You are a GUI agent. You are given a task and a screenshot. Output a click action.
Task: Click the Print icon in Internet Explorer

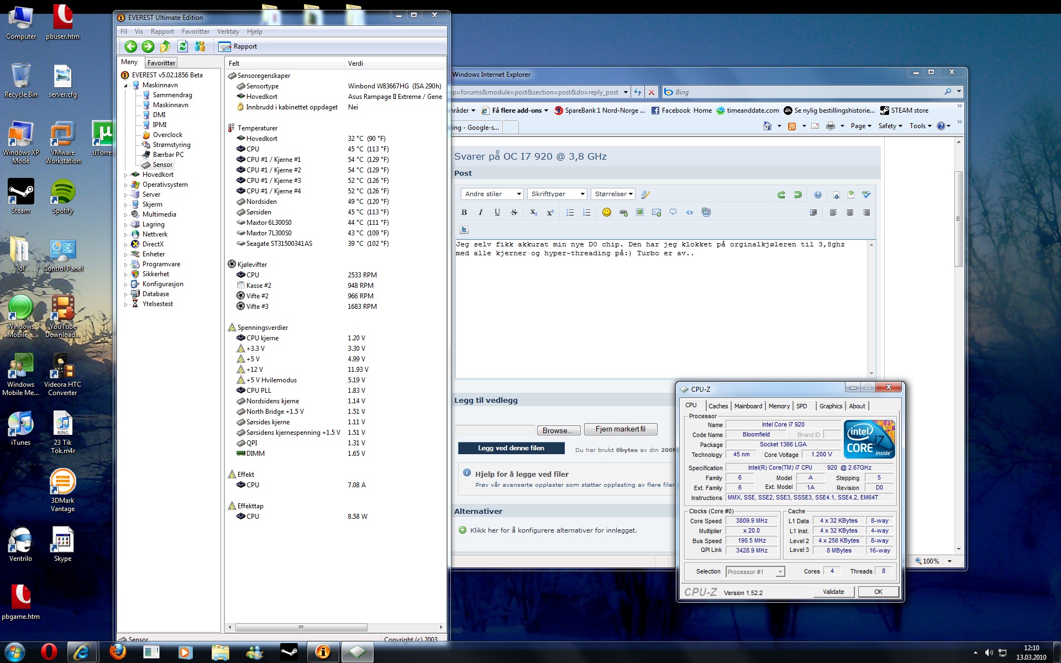click(x=830, y=126)
